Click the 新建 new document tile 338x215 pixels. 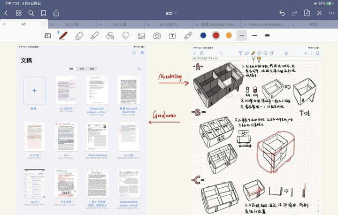click(x=34, y=91)
